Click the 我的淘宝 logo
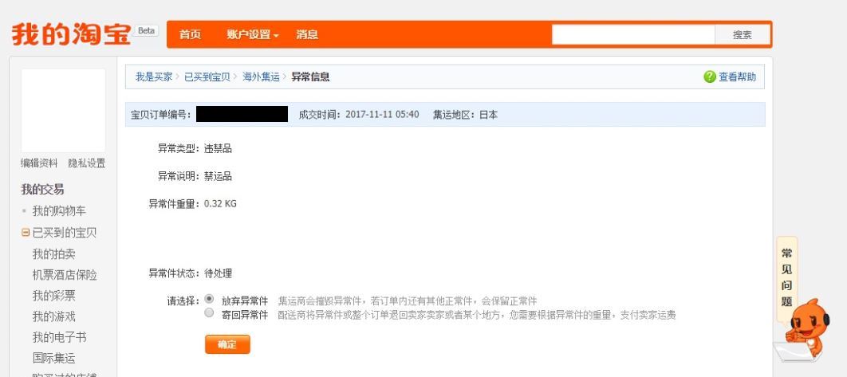Screen dimensions: 847x377 pyautogui.click(x=71, y=34)
